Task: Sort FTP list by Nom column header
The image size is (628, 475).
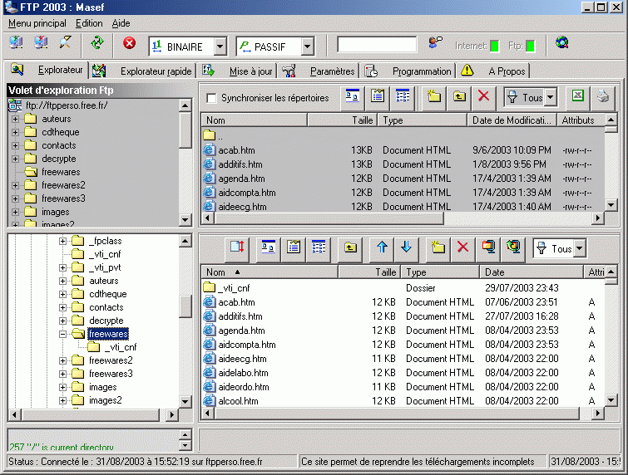Action: (x=254, y=120)
